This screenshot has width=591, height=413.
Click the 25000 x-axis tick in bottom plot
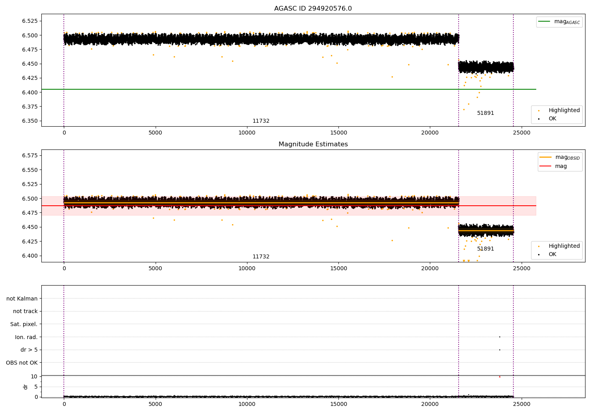click(522, 404)
